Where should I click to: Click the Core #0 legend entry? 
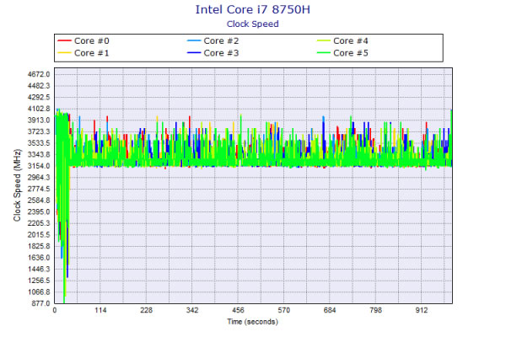[x=83, y=41]
